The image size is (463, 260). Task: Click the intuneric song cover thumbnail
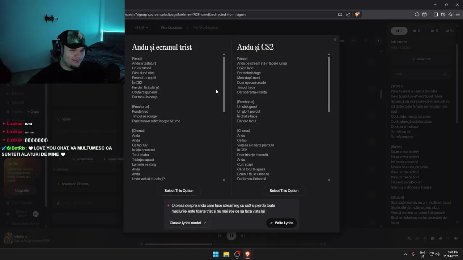point(8,238)
